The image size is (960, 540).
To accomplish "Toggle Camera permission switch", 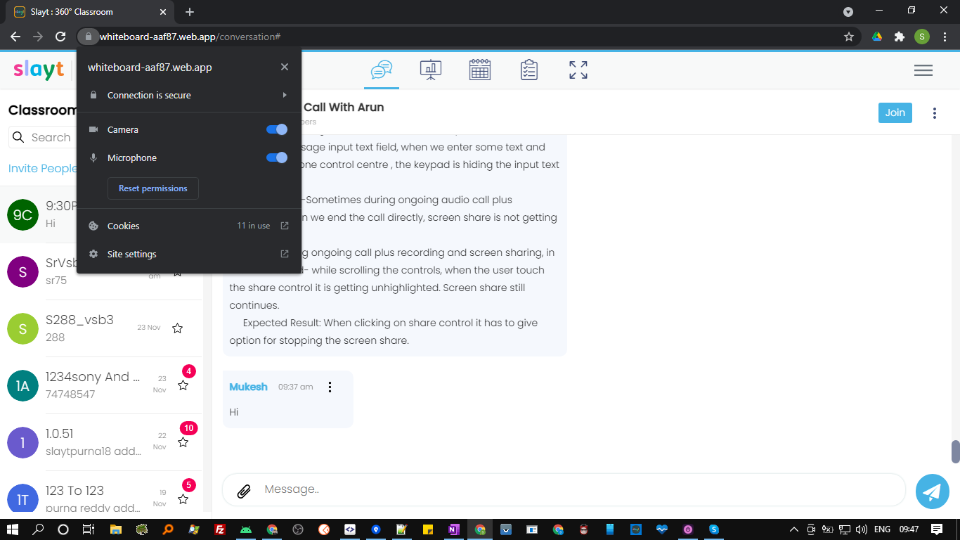I will click(x=277, y=129).
